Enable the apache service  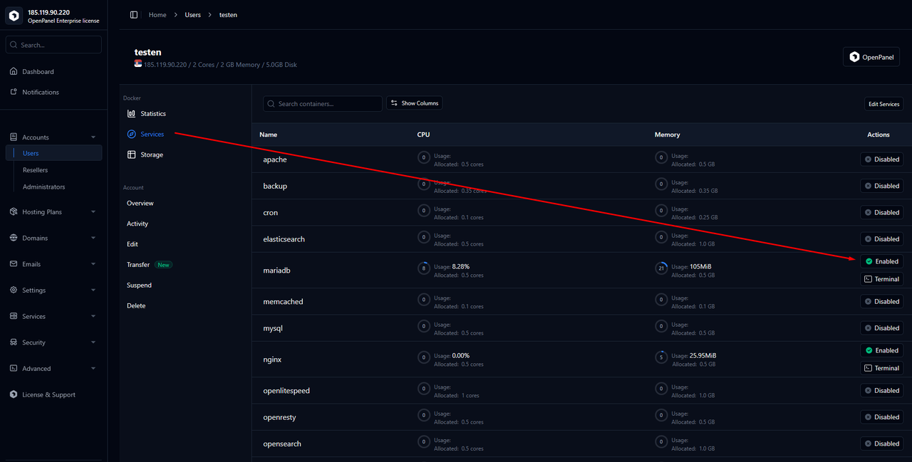point(881,159)
